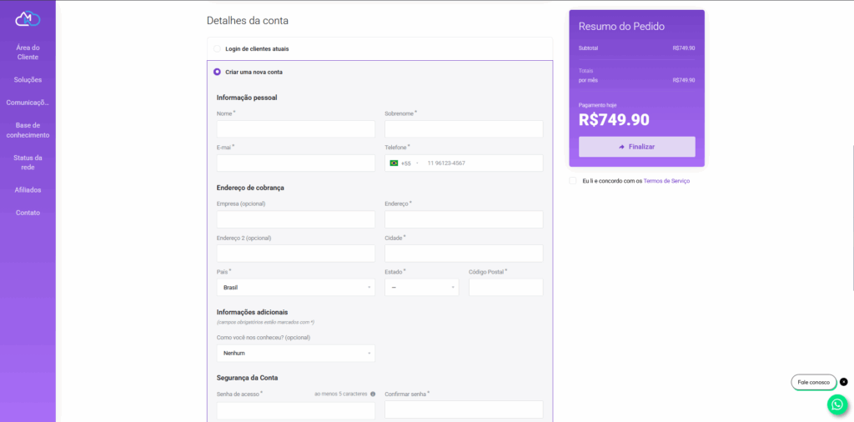
Task: Open the Como você nos conheceu dropdown
Action: (x=295, y=353)
